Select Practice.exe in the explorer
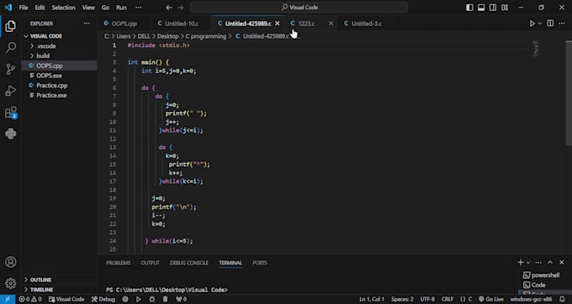This screenshot has height=304, width=572. tap(51, 95)
